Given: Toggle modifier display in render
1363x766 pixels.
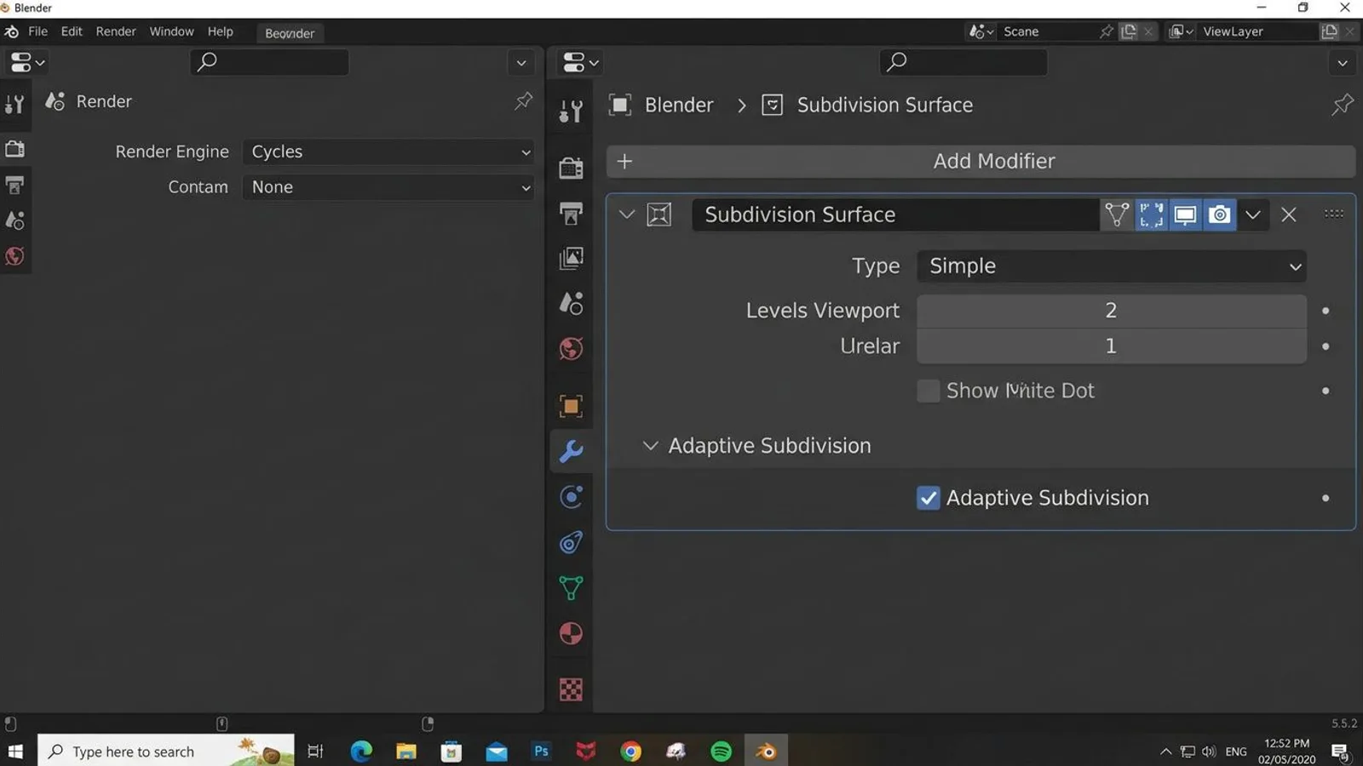Looking at the screenshot, I should (x=1219, y=214).
